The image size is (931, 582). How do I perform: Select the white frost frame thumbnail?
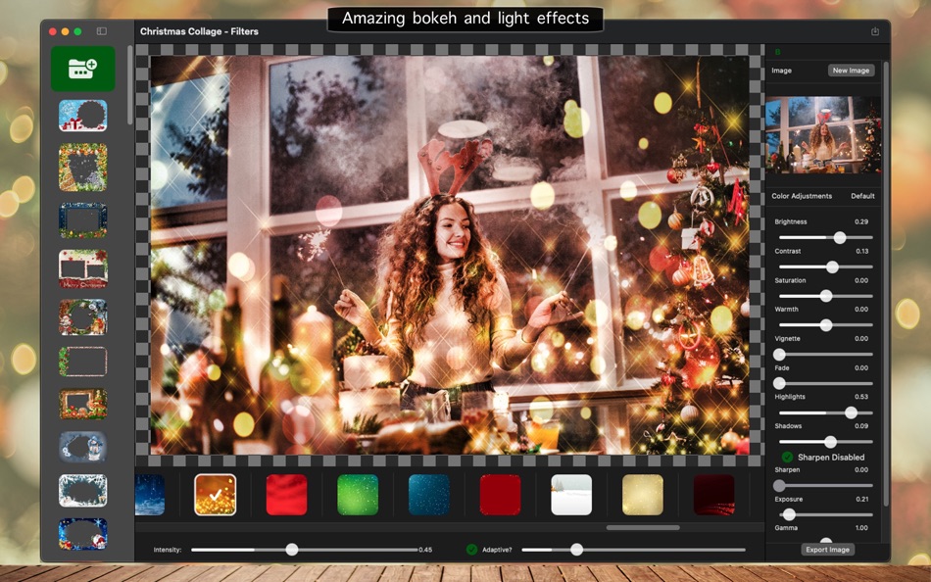83,490
